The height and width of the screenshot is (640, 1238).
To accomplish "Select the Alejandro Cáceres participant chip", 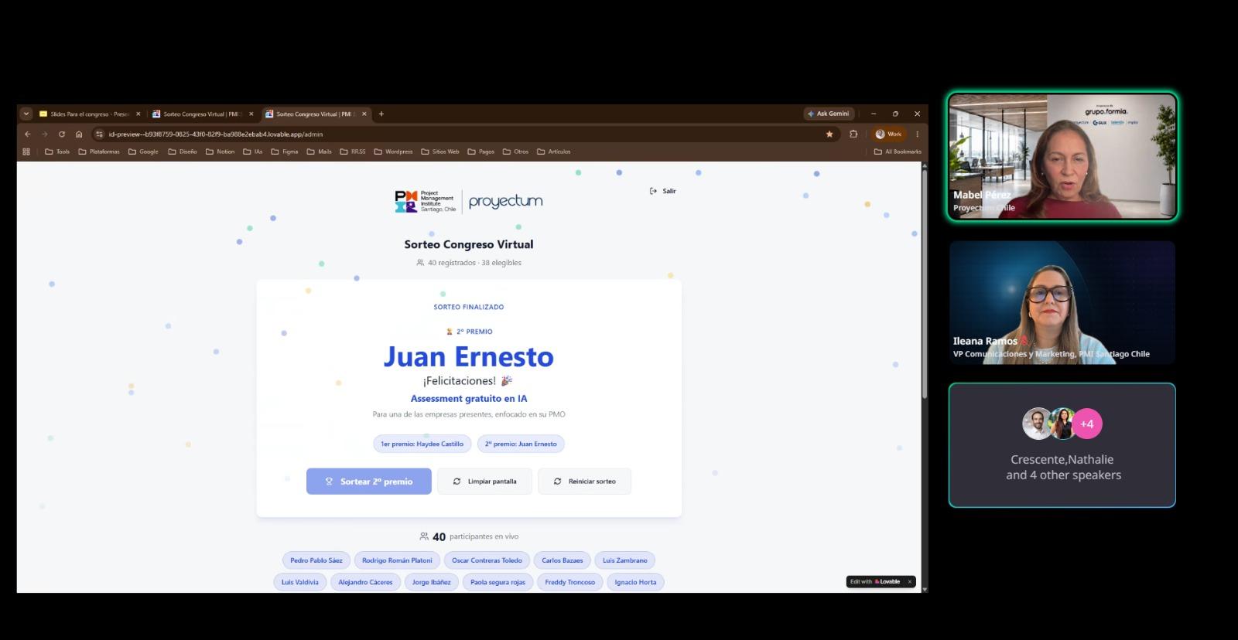I will pyautogui.click(x=365, y=582).
